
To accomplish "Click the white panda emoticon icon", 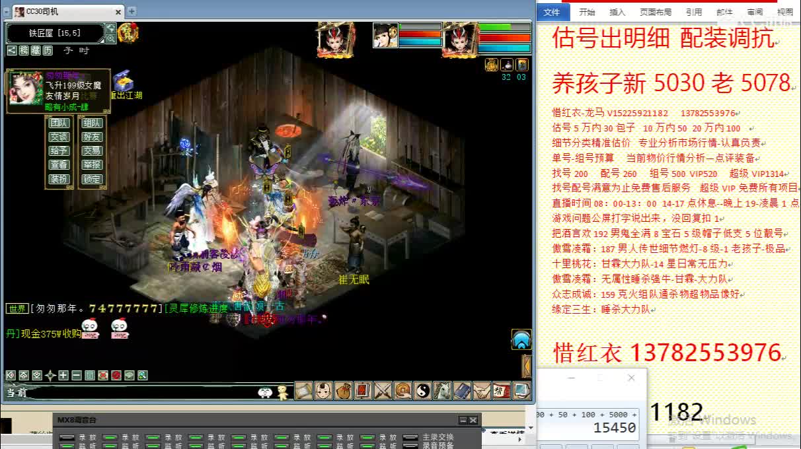I will click(x=265, y=392).
